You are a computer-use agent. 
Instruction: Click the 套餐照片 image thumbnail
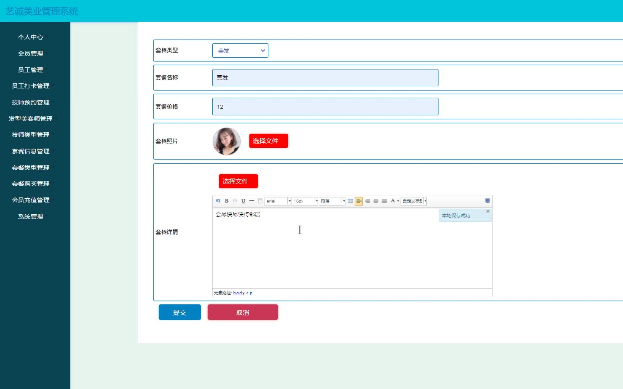pyautogui.click(x=226, y=141)
